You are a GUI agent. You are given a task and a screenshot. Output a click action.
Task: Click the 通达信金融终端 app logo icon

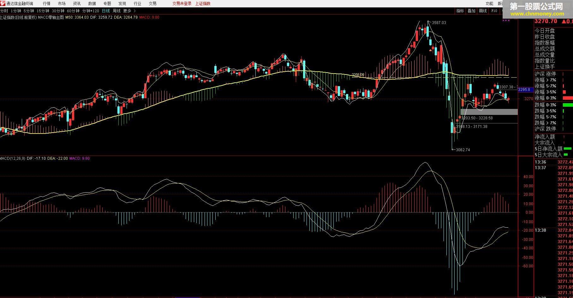(3, 3)
